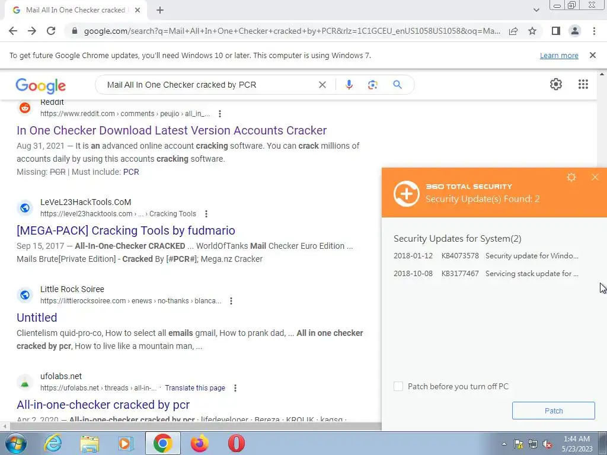
Task: Open Chrome three-dot menu
Action: [x=594, y=31]
